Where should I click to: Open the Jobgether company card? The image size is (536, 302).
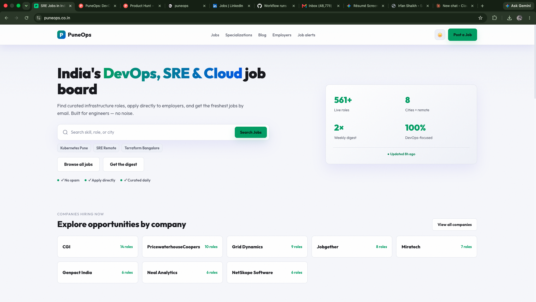click(x=352, y=247)
